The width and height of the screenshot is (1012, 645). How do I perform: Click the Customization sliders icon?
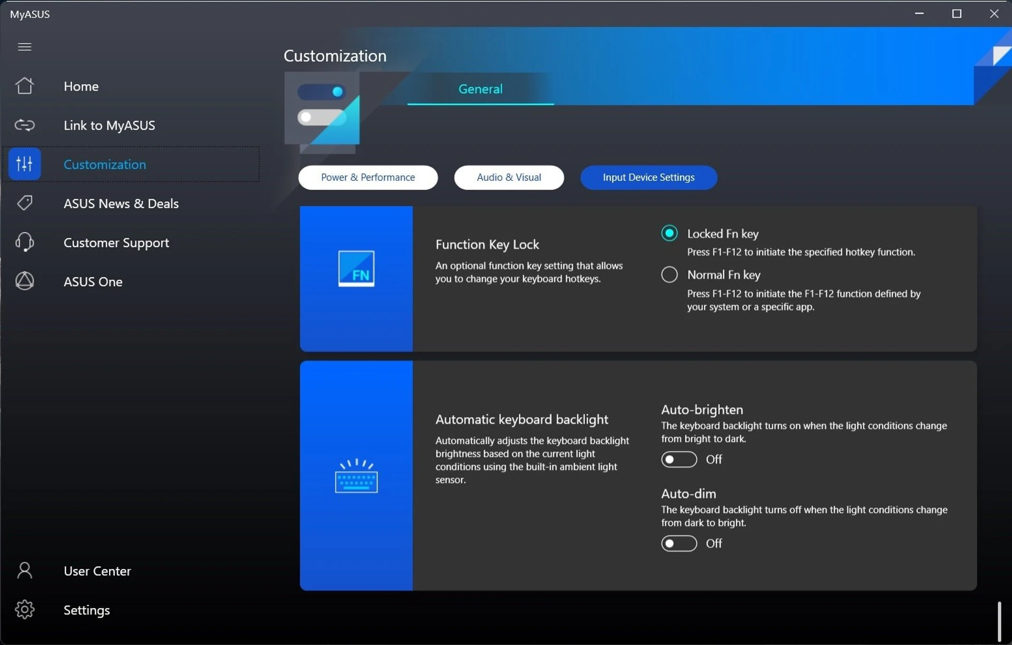tap(24, 164)
